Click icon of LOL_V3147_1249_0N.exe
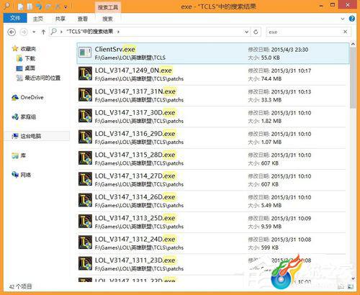360x295 pixels. [x=85, y=73]
